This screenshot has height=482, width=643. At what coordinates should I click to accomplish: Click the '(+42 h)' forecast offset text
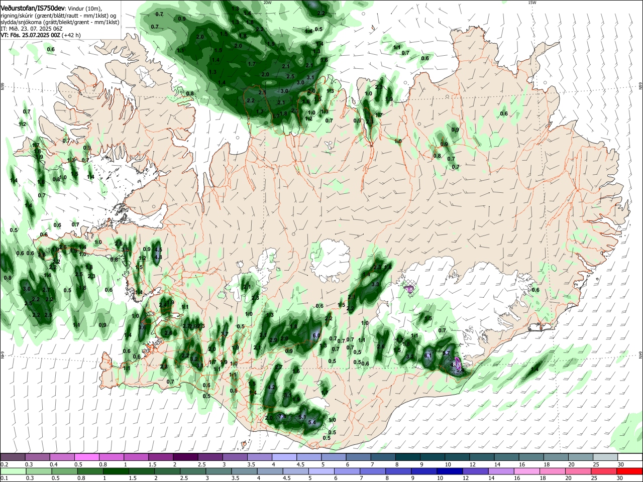pyautogui.click(x=71, y=36)
